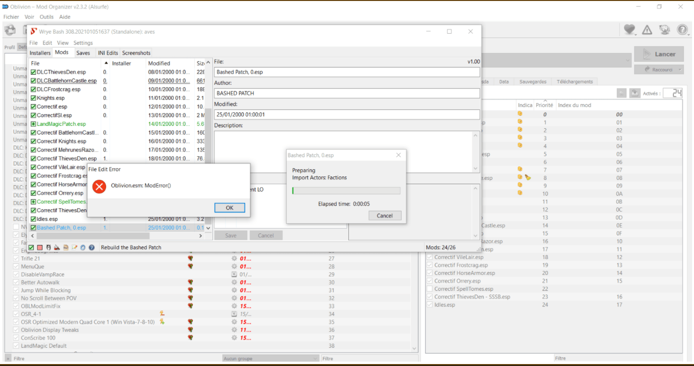Click the gear category icon in the MenuQue row
The image size is (694, 366).
pos(235,267)
